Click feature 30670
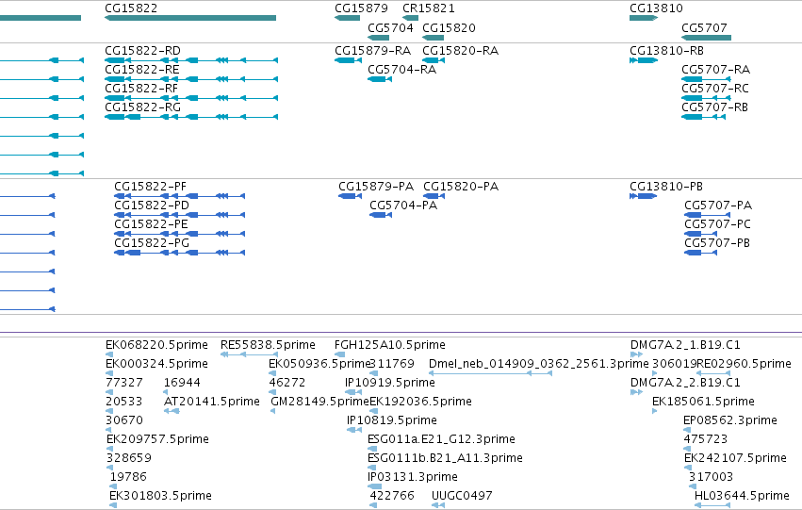Image resolution: width=802 pixels, height=510 pixels. pos(109,430)
